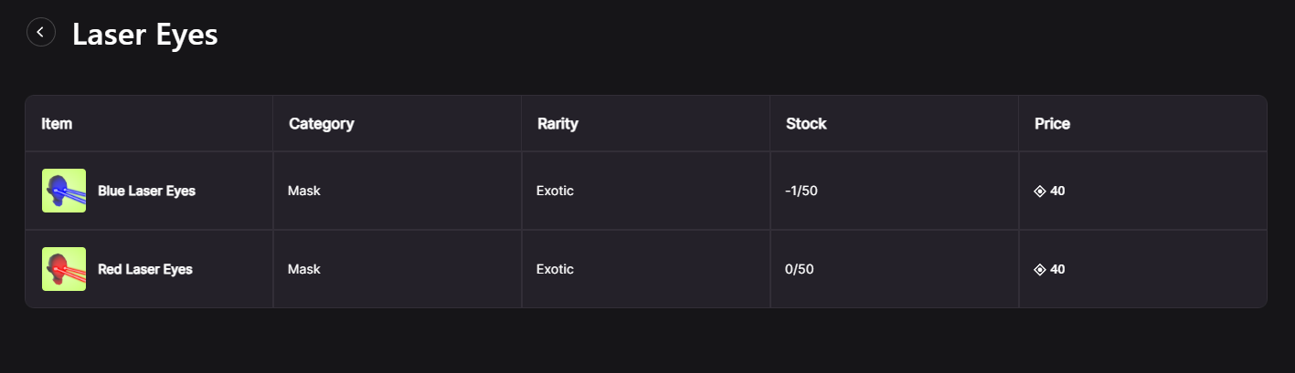This screenshot has width=1295, height=373.
Task: Open the Blue Laser Eyes thumbnail
Action: point(64,191)
